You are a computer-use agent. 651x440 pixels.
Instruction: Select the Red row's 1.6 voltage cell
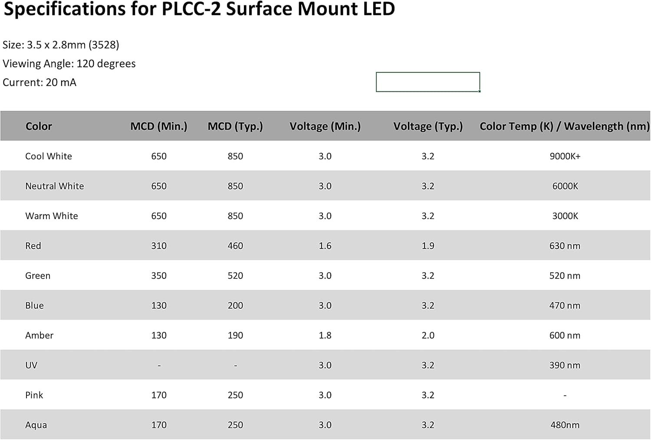tap(325, 246)
